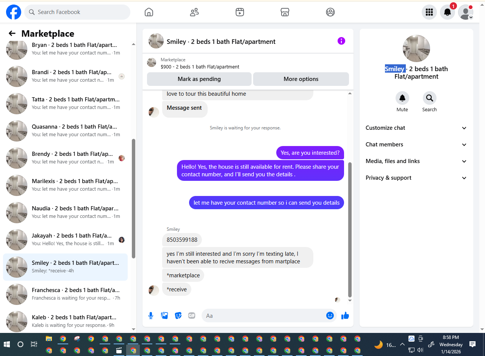Click the "Yes, are you interested?" message bubble

click(310, 153)
